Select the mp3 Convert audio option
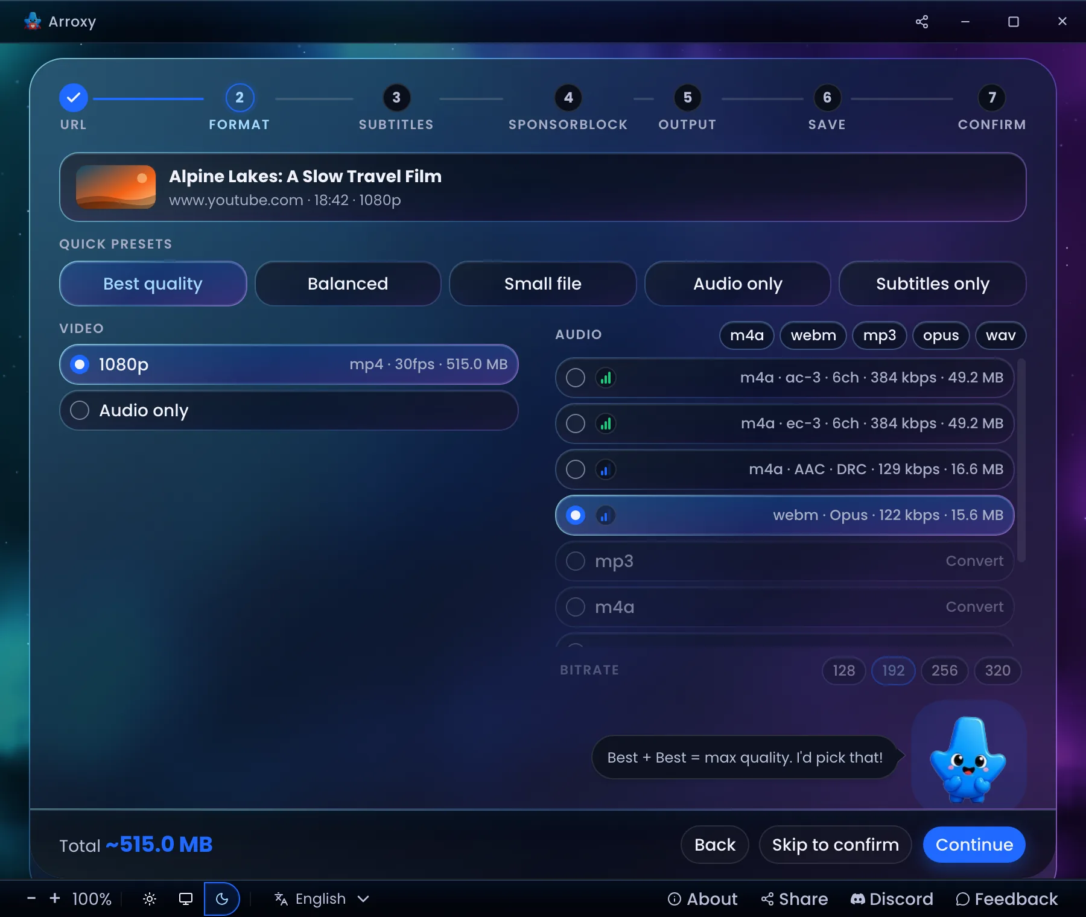 point(784,561)
